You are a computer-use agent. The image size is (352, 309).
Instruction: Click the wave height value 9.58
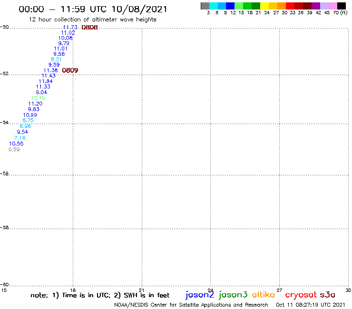click(59, 54)
